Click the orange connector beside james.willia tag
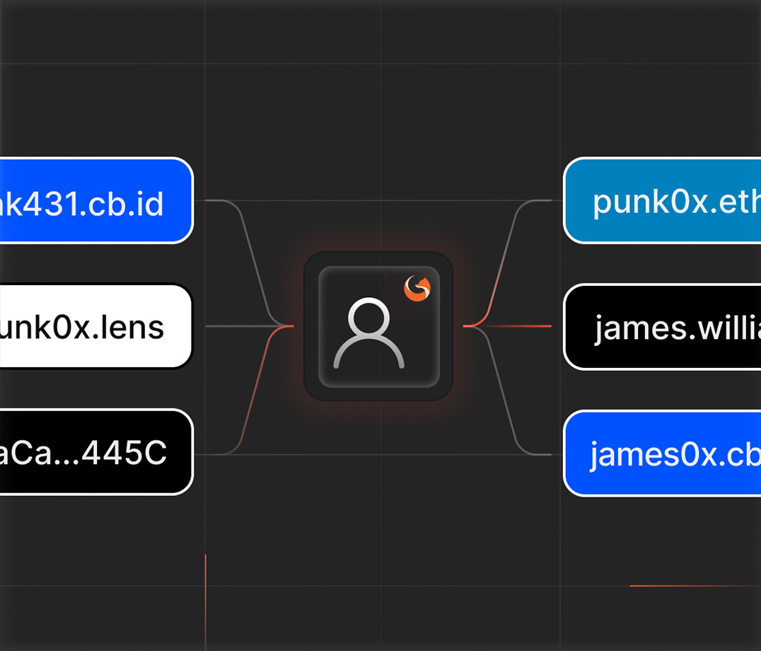 tap(523, 326)
